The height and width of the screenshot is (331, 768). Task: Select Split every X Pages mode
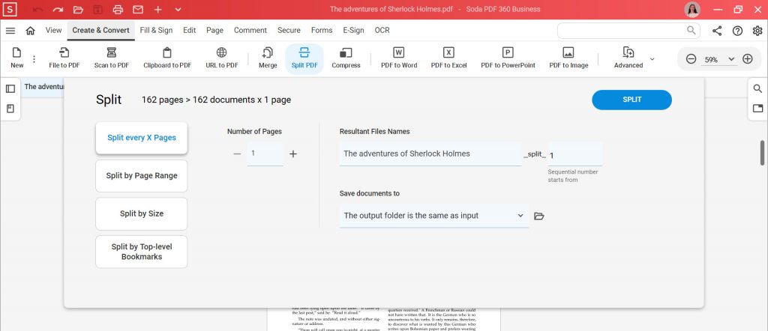tap(142, 138)
